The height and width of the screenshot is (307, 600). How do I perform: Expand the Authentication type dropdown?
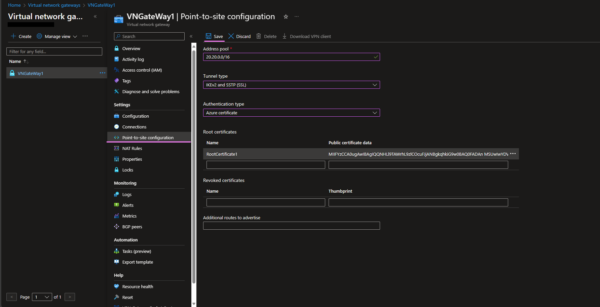(x=291, y=113)
